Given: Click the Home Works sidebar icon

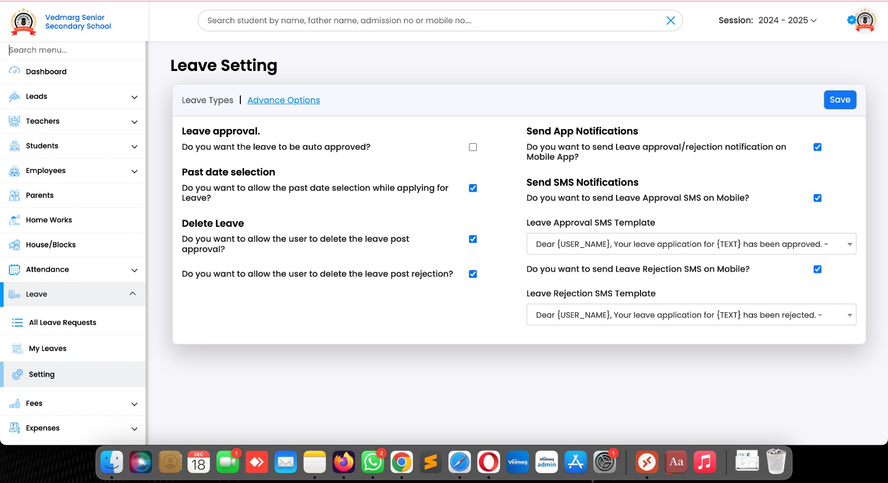Looking at the screenshot, I should [14, 220].
